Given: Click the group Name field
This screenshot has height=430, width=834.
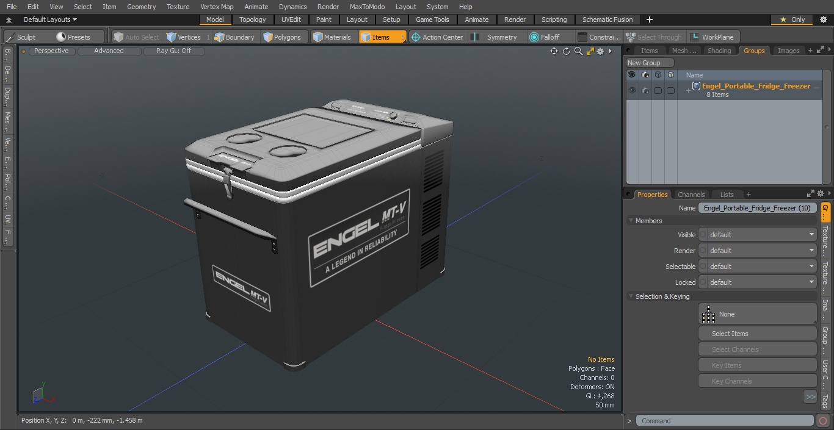Looking at the screenshot, I should point(758,208).
